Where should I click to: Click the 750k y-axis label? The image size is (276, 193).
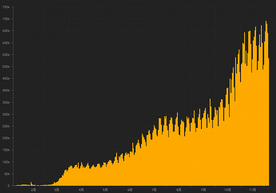point(6,7)
